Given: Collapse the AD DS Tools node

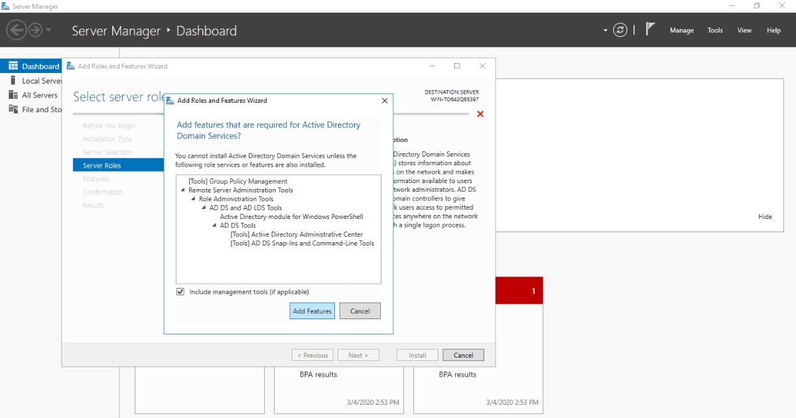Looking at the screenshot, I should coord(214,226).
